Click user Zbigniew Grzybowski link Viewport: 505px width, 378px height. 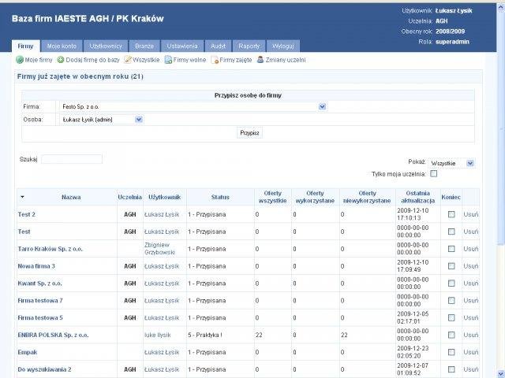[x=159, y=249]
